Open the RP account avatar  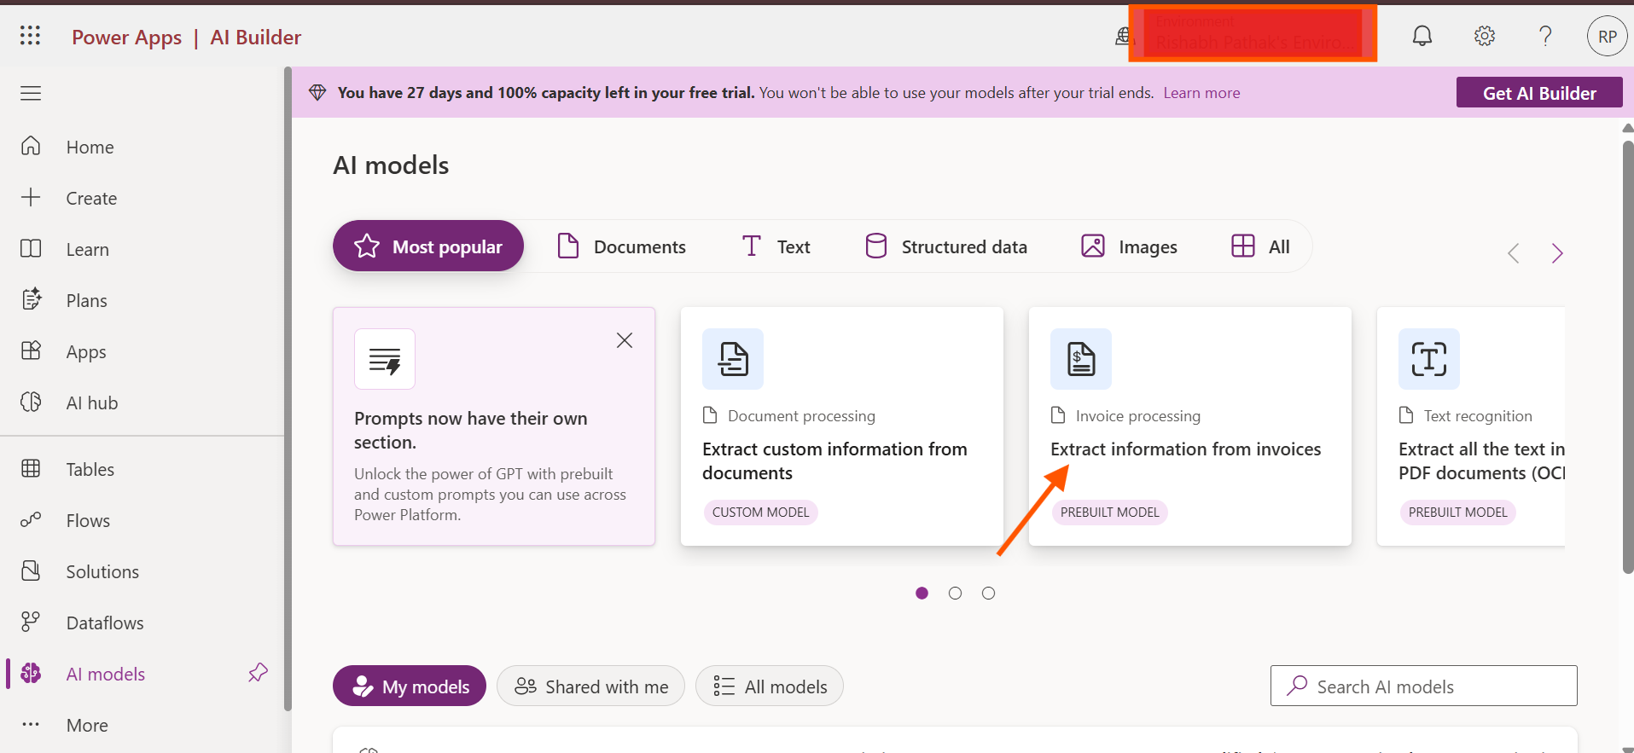point(1607,37)
